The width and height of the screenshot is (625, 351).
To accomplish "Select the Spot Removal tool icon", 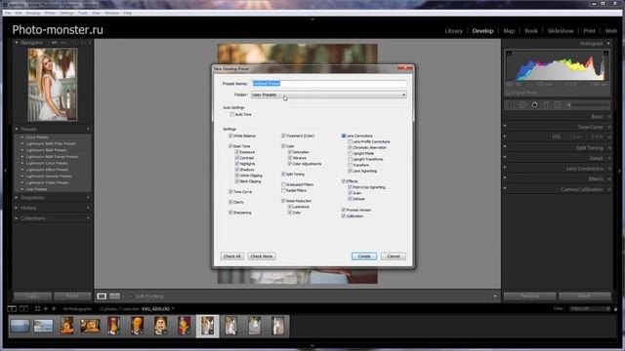I will point(522,105).
